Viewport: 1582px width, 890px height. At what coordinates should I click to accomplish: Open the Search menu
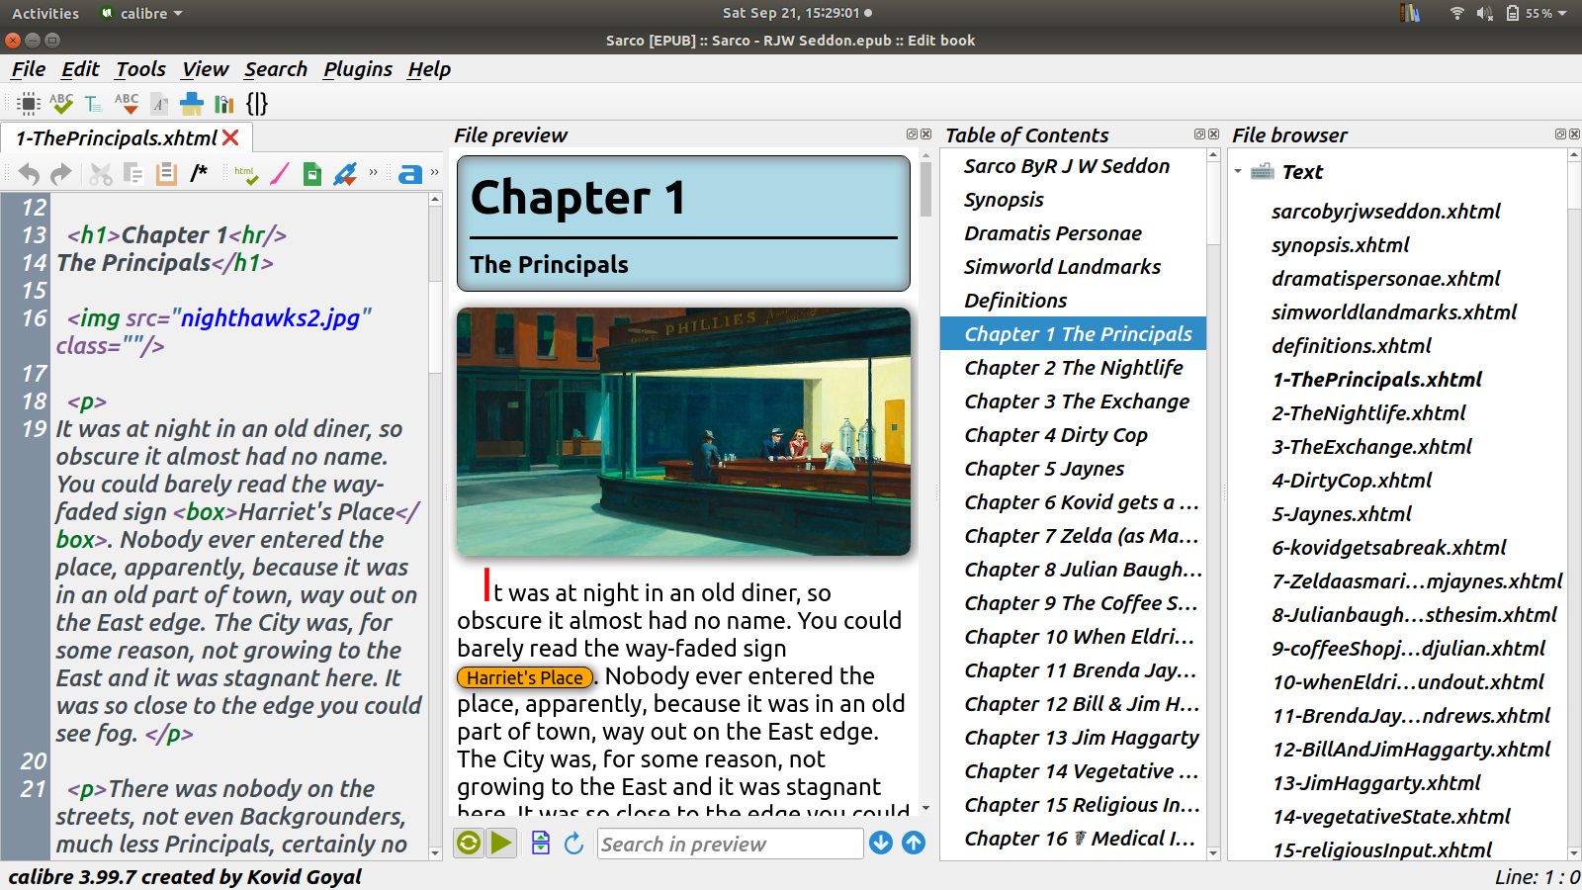pos(276,69)
